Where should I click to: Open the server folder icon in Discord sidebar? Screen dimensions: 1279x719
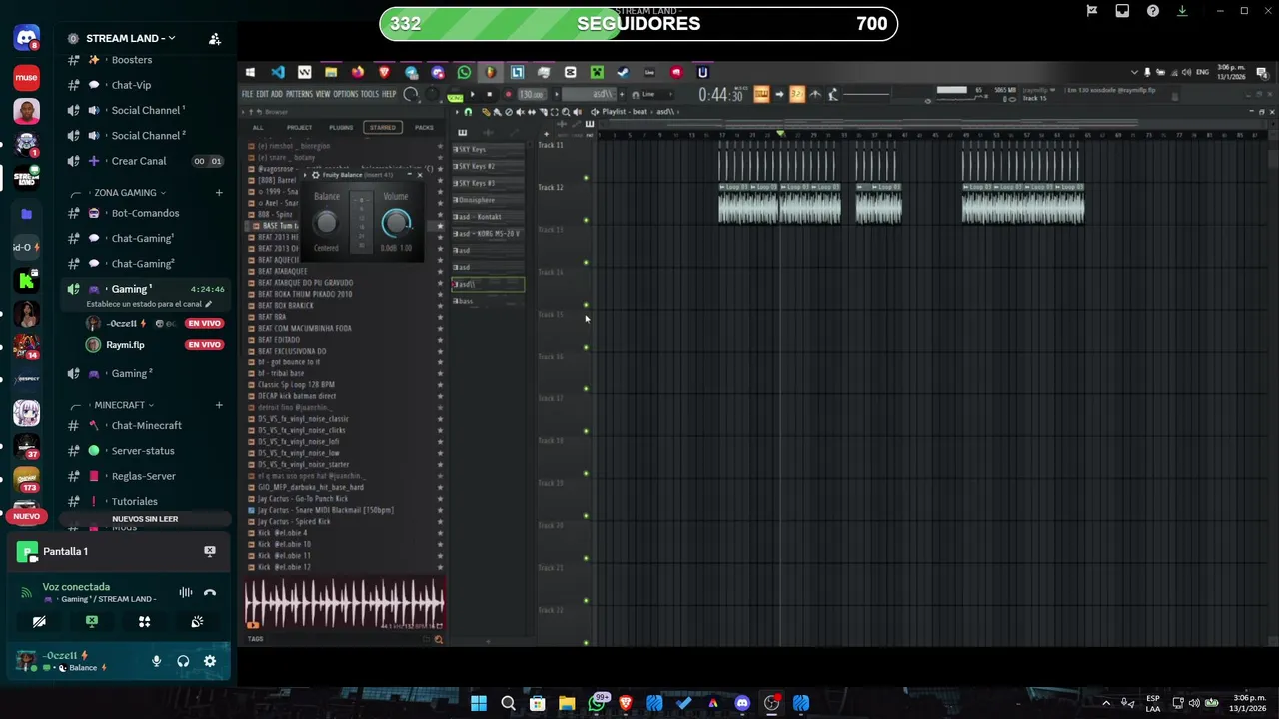coord(27,213)
